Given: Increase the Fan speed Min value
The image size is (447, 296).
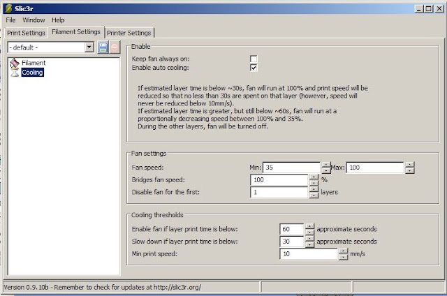Looking at the screenshot, I should tap(326, 165).
